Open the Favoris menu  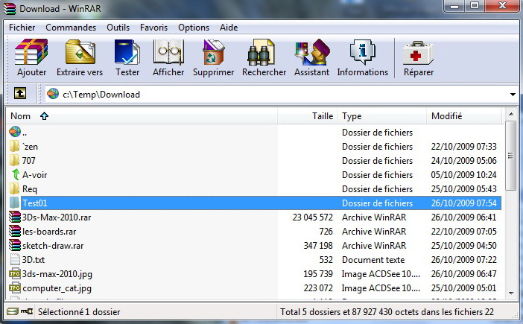153,28
